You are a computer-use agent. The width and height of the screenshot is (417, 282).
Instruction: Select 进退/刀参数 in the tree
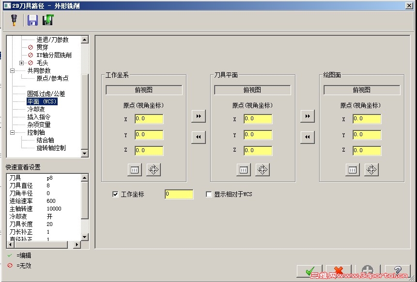(53, 40)
